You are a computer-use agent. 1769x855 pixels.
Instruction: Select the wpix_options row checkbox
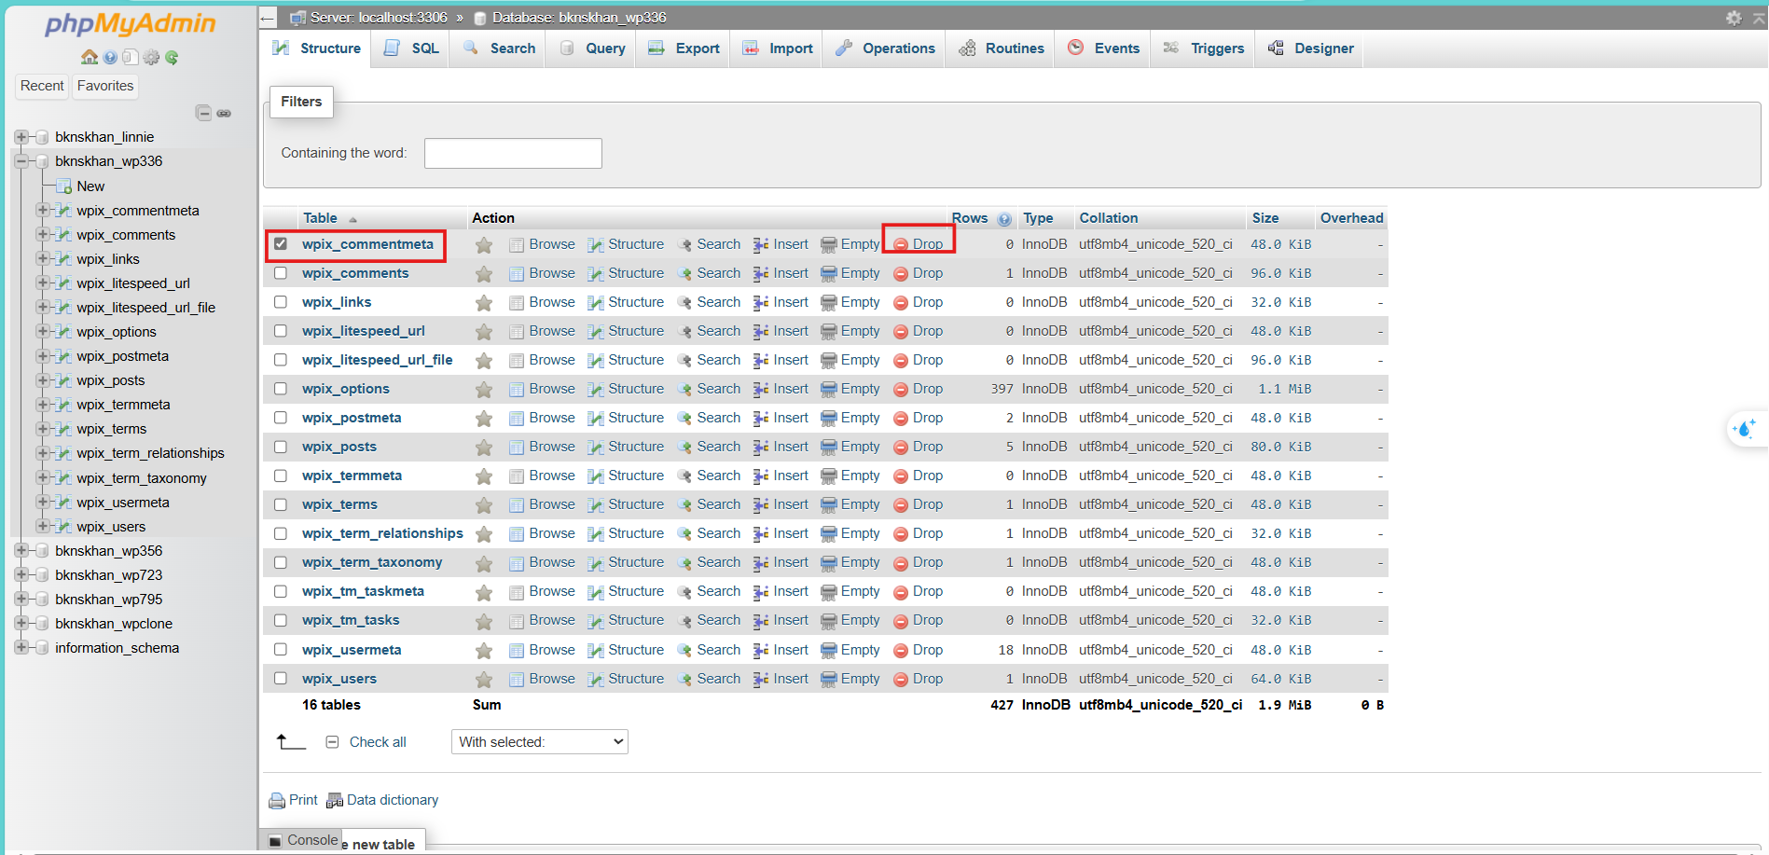pyautogui.click(x=281, y=389)
